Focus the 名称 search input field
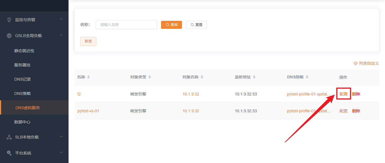The image size is (385, 163). 126,25
